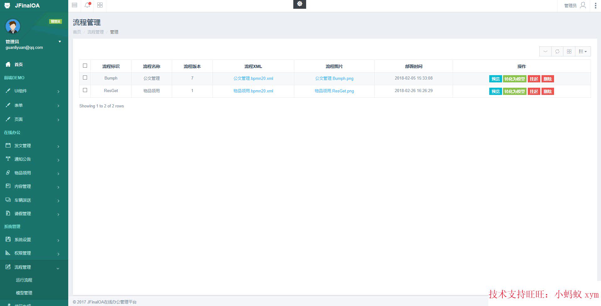
Task: Open the 公文管理.Bumph.png link
Action: point(334,78)
